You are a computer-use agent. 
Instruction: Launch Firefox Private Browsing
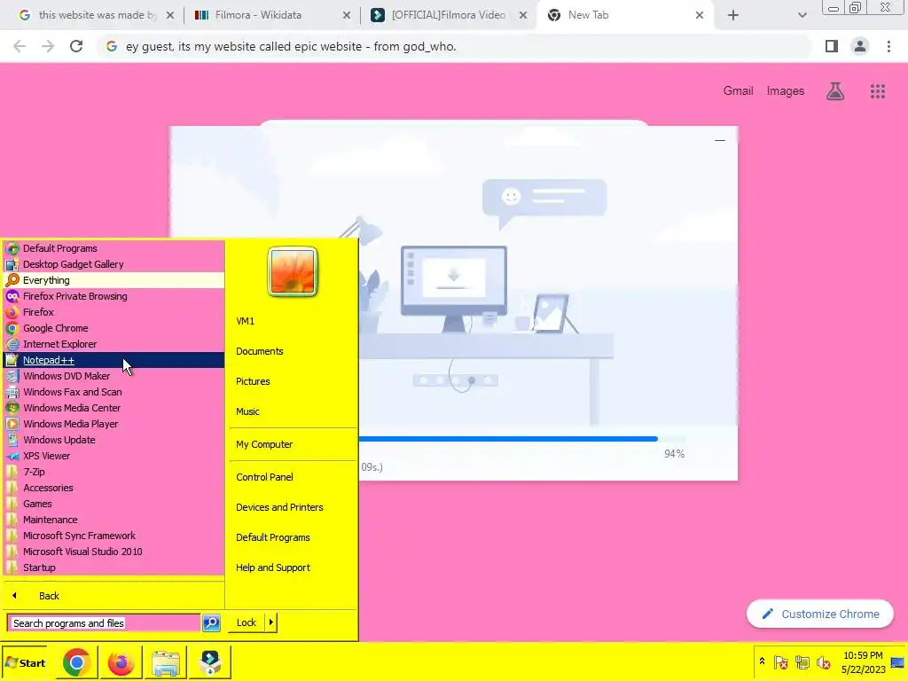click(113, 296)
